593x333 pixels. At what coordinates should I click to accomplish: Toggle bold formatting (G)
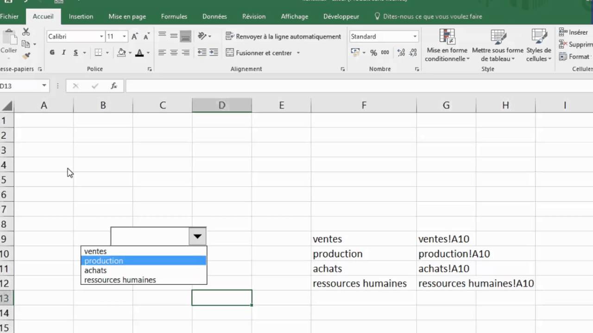click(52, 53)
